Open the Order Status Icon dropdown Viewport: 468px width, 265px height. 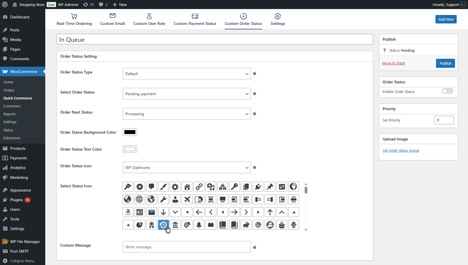click(x=187, y=168)
